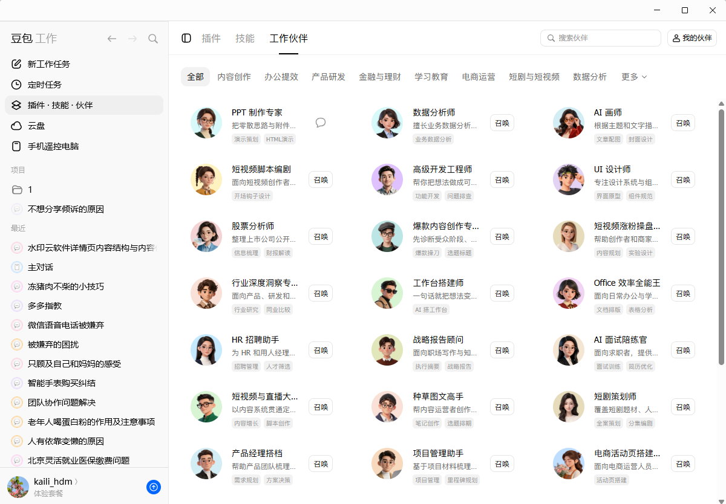Open 我的伙伴 button
This screenshot has width=726, height=504.
pos(692,38)
